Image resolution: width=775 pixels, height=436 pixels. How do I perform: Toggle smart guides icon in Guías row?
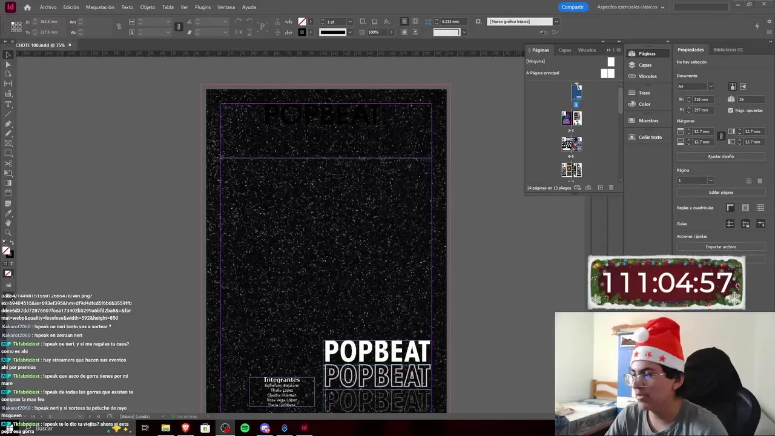760,224
